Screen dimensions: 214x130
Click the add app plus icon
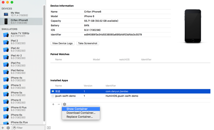(53, 104)
